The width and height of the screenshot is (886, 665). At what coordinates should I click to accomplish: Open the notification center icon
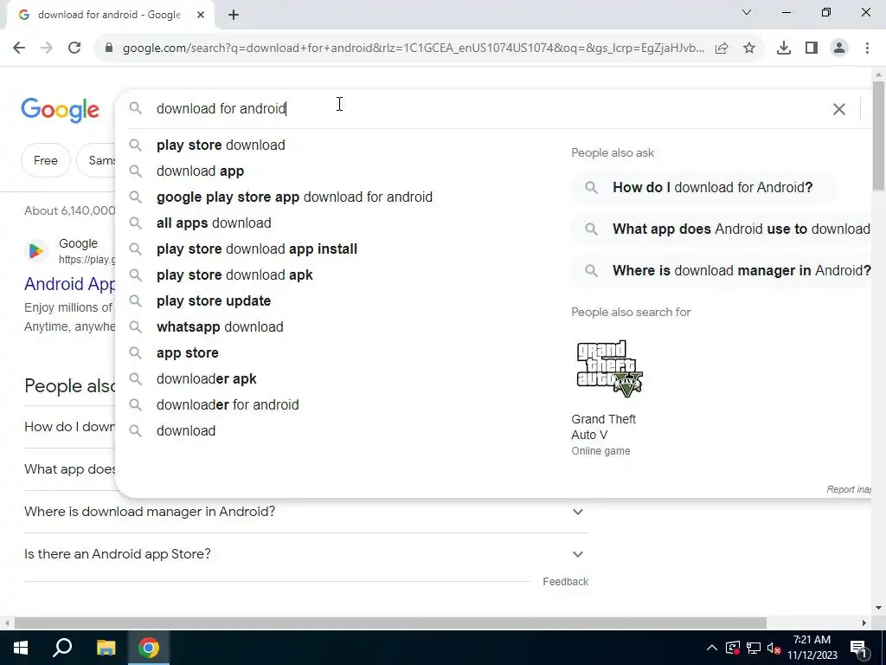click(858, 649)
